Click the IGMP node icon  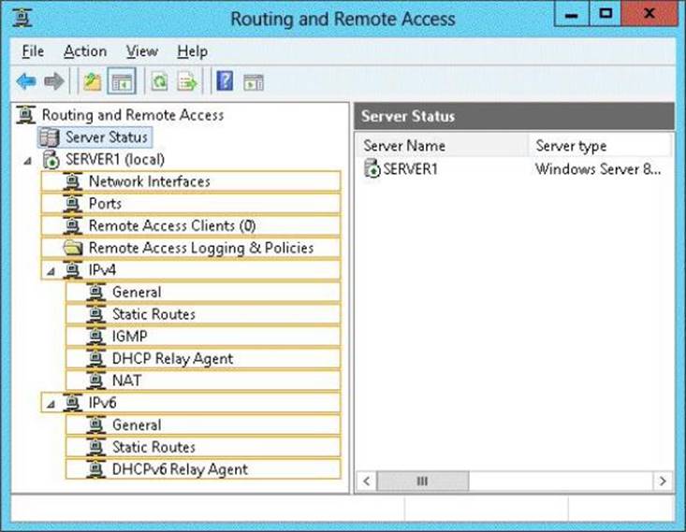click(95, 337)
